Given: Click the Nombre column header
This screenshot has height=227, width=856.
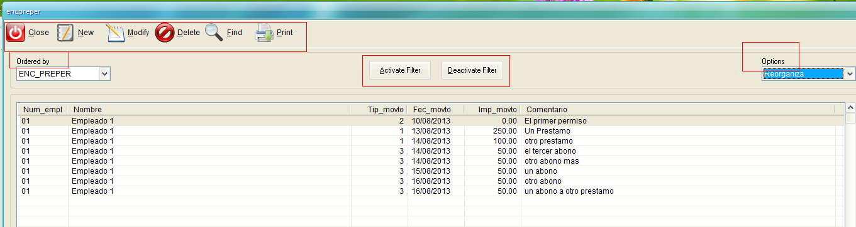Looking at the screenshot, I should click(x=209, y=110).
